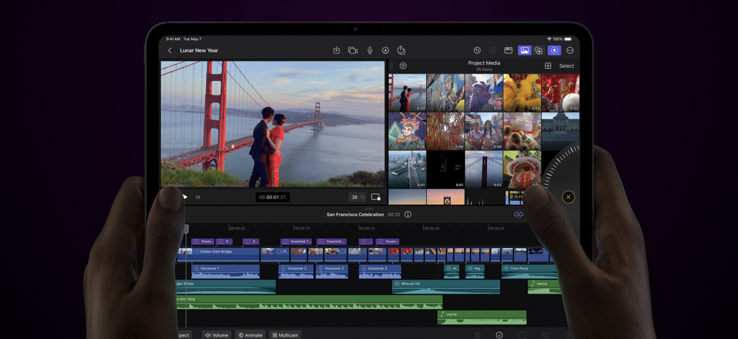Select the Whoosh Hit audio clip
Screen dimensions: 738x339
[x=446, y=287]
